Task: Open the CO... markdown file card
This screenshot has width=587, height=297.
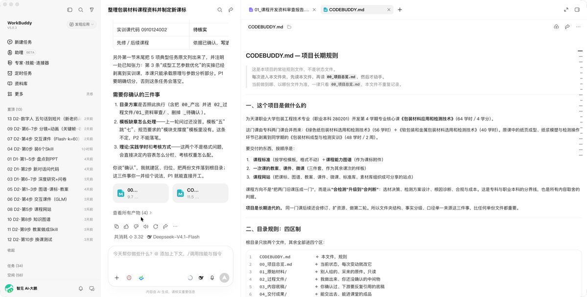Action: (200, 193)
